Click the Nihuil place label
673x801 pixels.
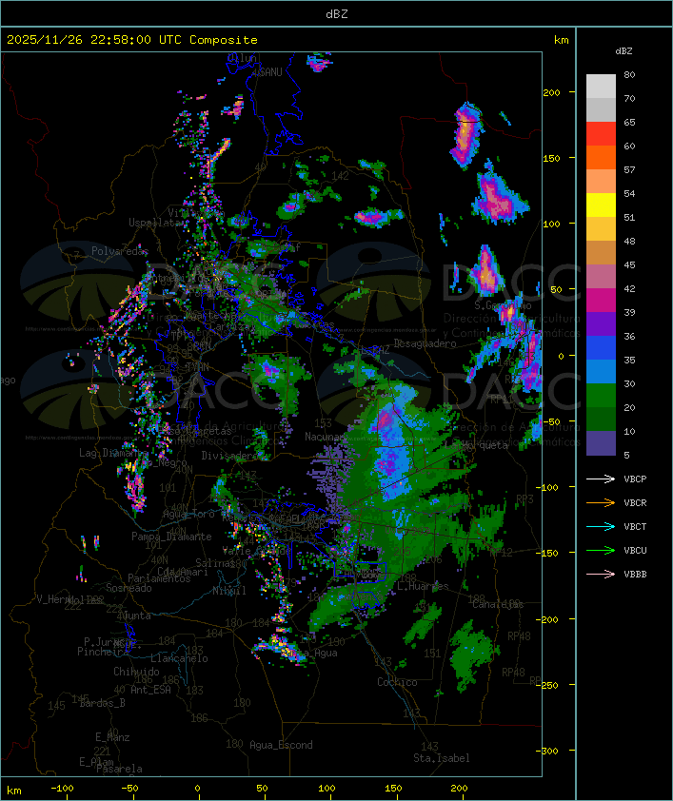pos(229,591)
